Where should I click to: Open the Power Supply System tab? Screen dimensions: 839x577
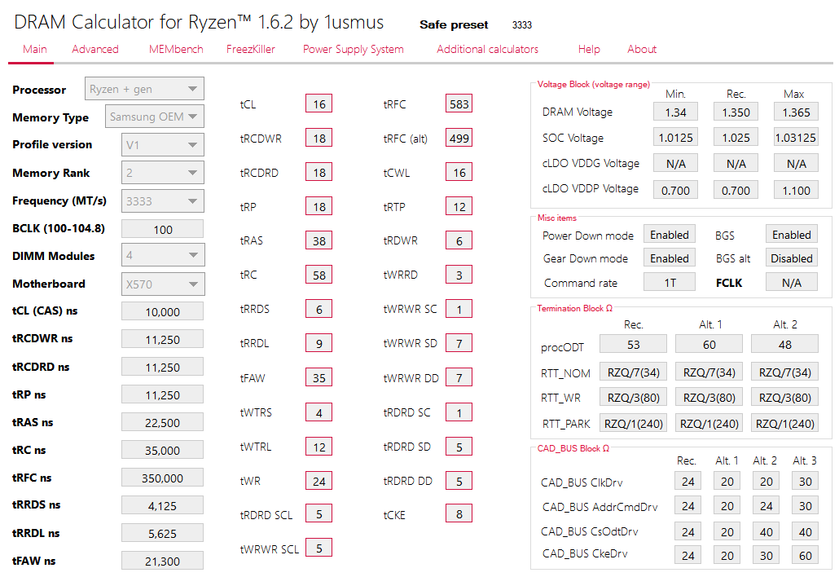[x=354, y=49]
